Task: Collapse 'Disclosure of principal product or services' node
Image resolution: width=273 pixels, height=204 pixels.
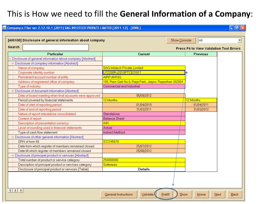Action: pyautogui.click(x=13, y=155)
